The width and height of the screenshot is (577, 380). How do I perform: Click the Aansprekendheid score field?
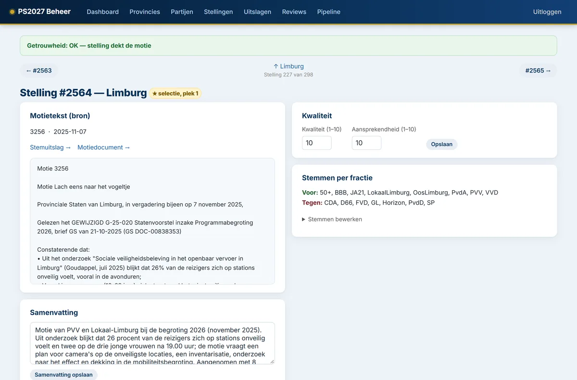tap(367, 143)
